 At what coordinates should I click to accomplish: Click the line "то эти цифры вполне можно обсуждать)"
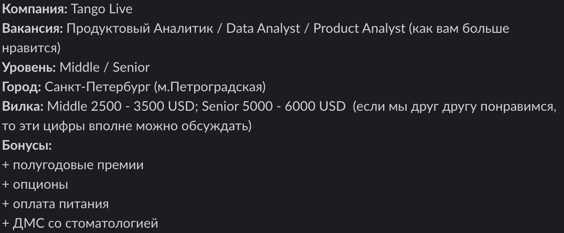(127, 126)
